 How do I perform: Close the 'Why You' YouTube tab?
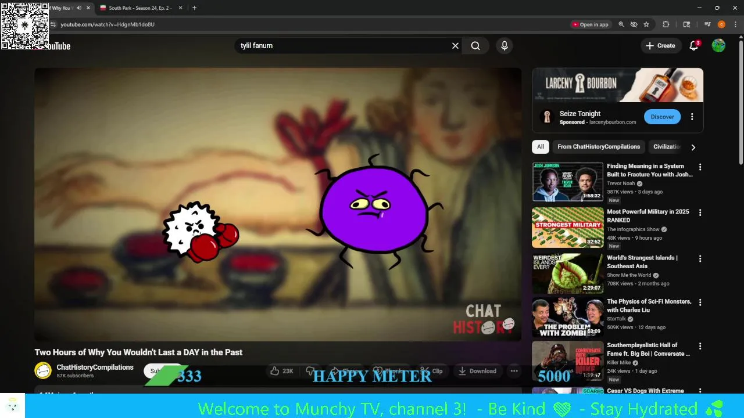(x=88, y=8)
